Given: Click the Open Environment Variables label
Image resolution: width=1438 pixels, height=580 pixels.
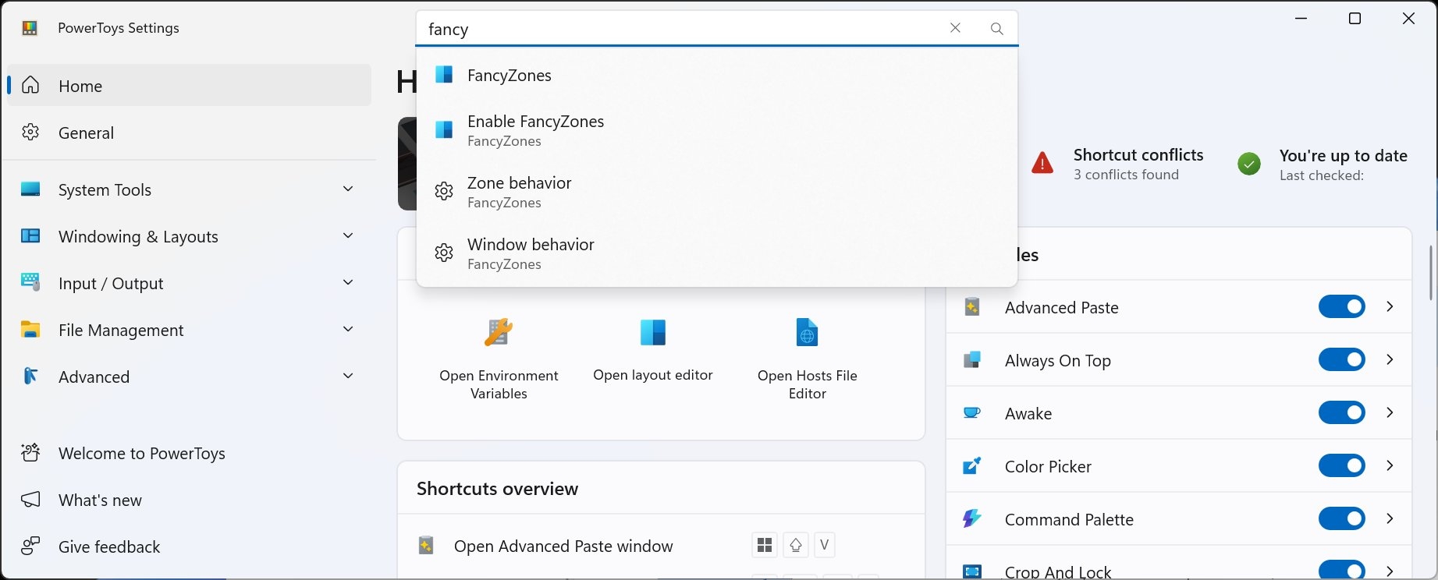Looking at the screenshot, I should pyautogui.click(x=499, y=384).
